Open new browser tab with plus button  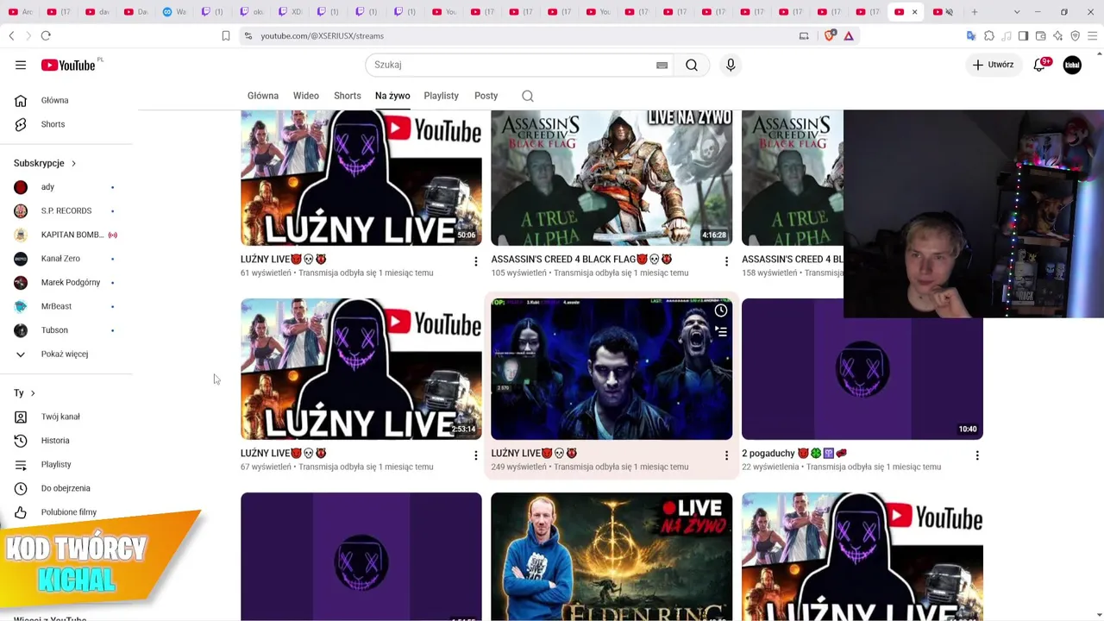click(975, 12)
